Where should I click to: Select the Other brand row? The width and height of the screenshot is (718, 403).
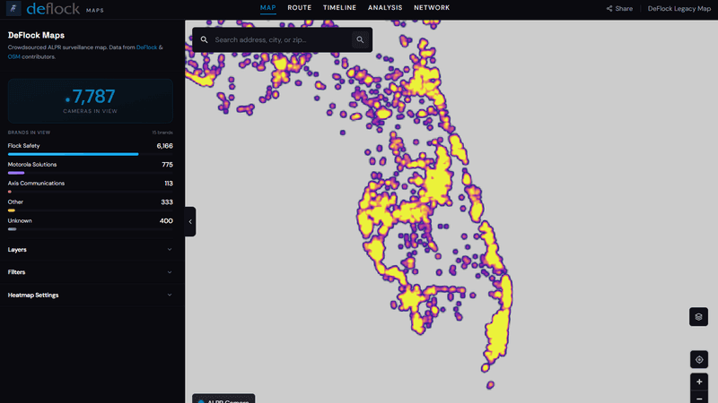tap(91, 205)
